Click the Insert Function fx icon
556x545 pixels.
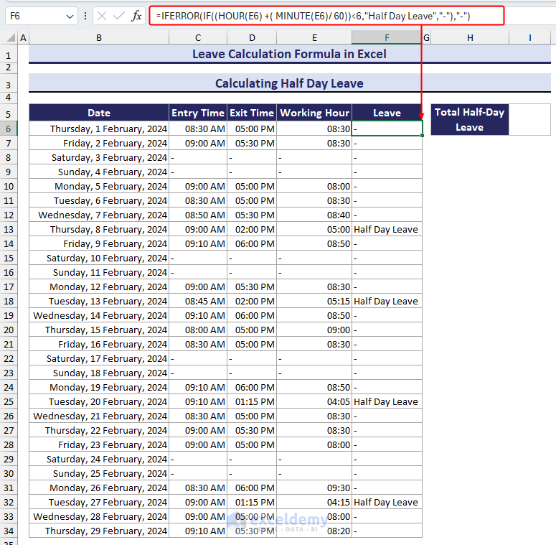(x=136, y=16)
